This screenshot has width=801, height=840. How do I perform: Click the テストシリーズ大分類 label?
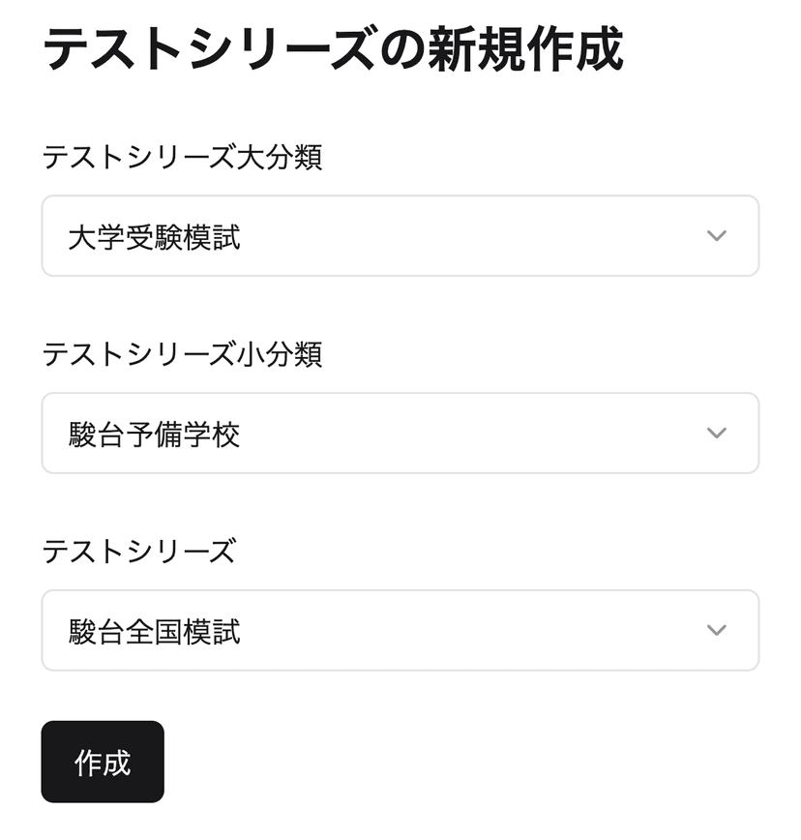pos(182,157)
